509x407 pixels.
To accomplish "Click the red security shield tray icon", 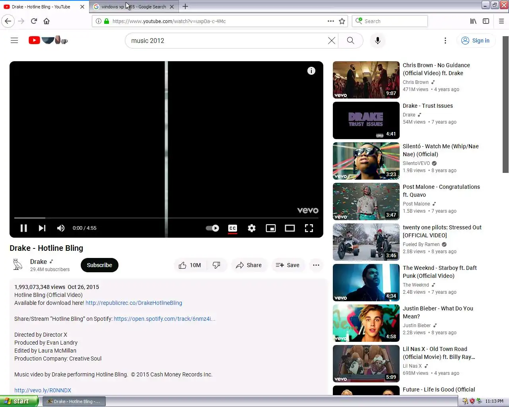I will coord(472,401).
